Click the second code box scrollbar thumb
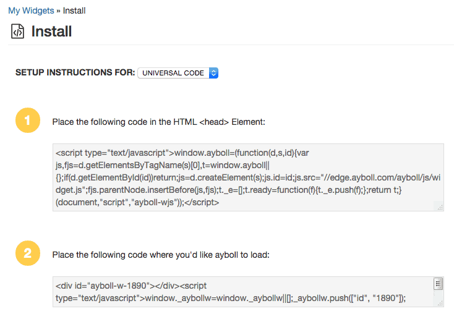The height and width of the screenshot is (319, 454). 439,283
